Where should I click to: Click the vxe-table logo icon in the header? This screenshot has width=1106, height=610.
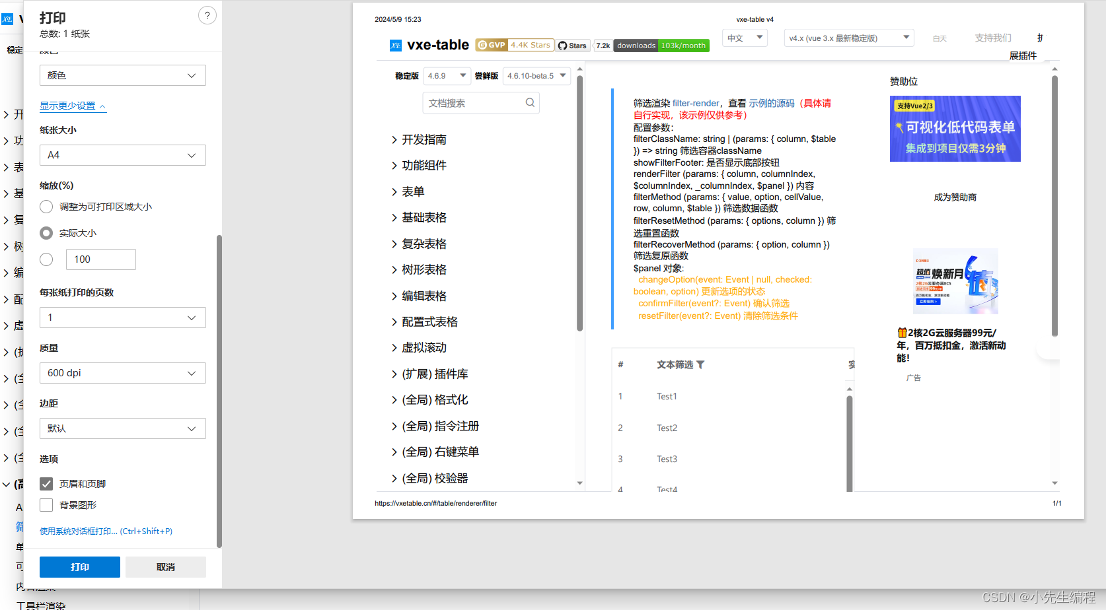coord(395,44)
